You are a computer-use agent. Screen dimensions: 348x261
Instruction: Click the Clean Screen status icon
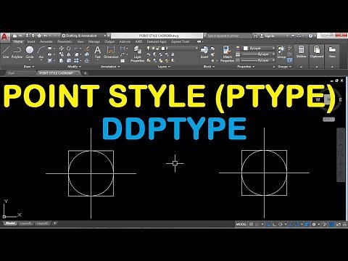point(339,225)
